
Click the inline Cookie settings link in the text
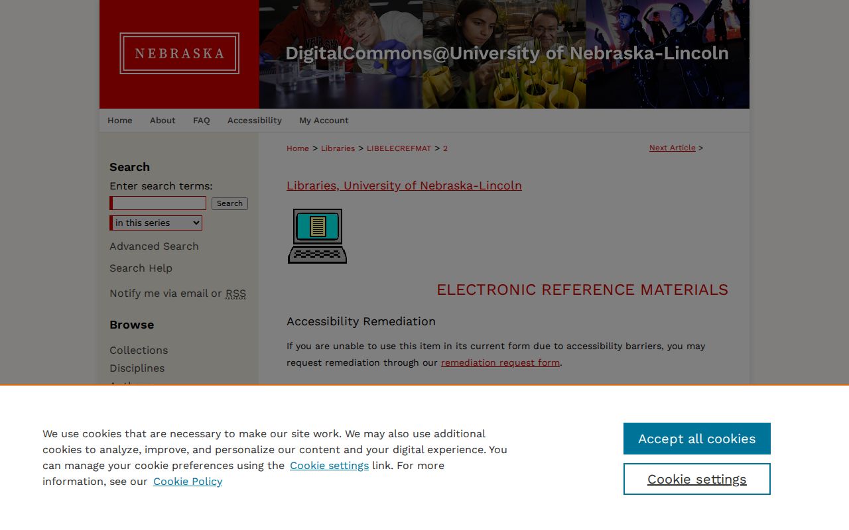(329, 466)
